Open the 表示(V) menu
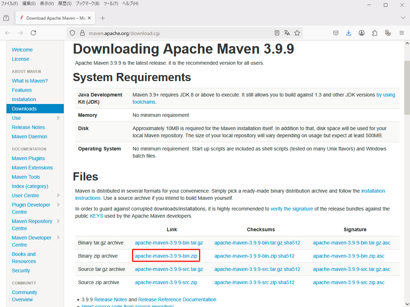This screenshot has width=410, height=307. (47, 4)
